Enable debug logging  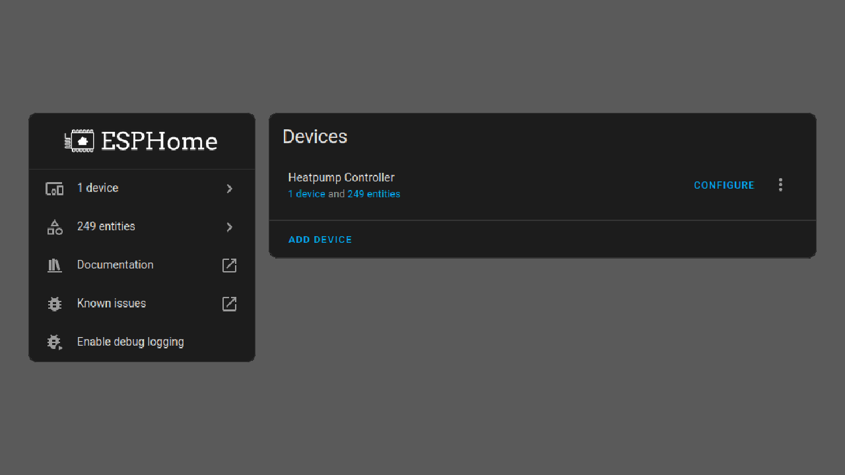(130, 342)
